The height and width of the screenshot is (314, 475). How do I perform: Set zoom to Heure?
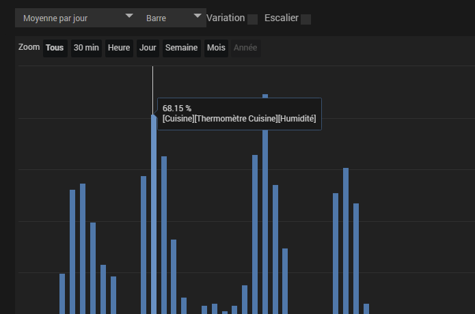pyautogui.click(x=119, y=48)
